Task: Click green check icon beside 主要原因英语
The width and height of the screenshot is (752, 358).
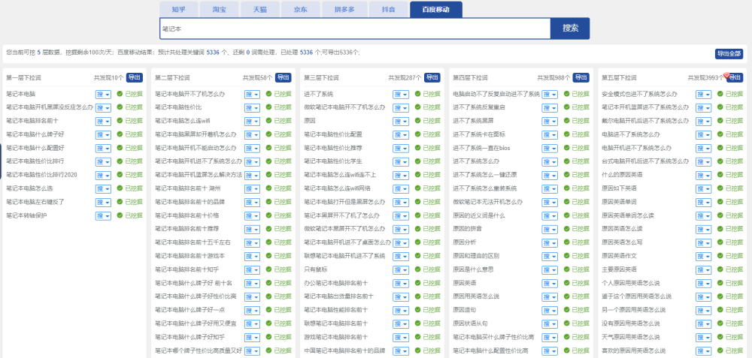Action: tap(720, 269)
